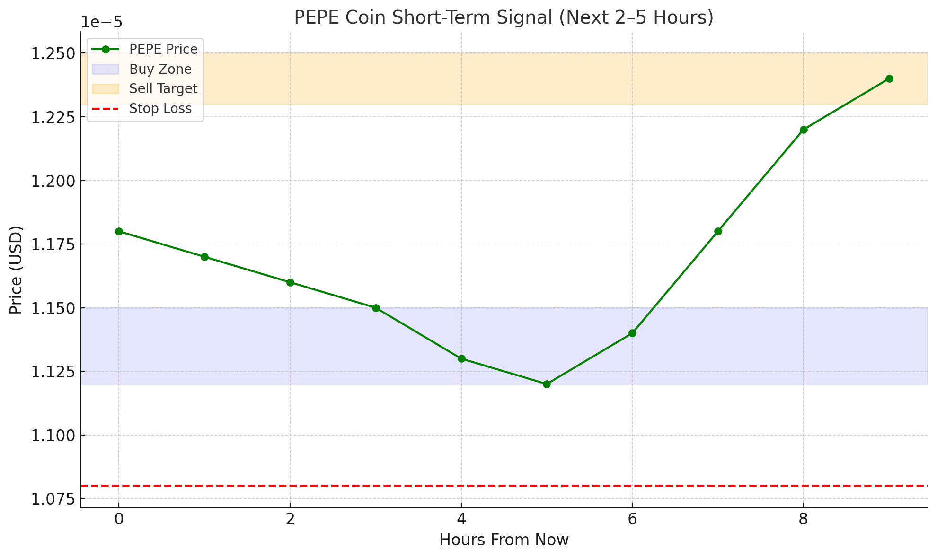Click the 1.200 tick label on y-axis
Screen dimensions: 937x558
[53, 181]
